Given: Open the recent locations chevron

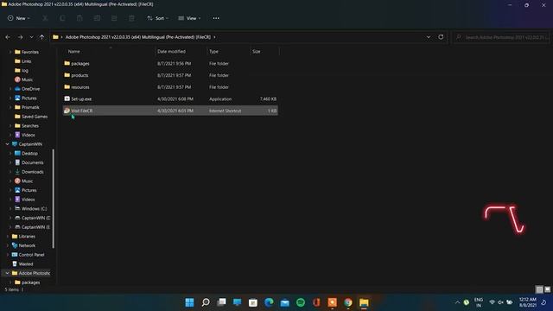Looking at the screenshot, I should (x=31, y=37).
